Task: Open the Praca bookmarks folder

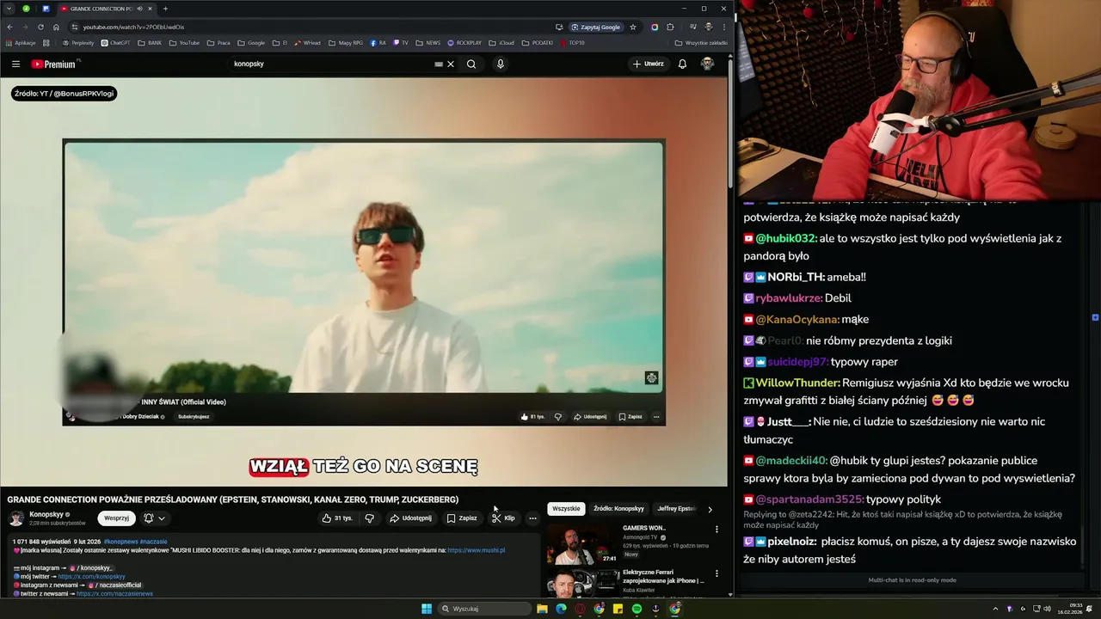Action: [x=218, y=42]
